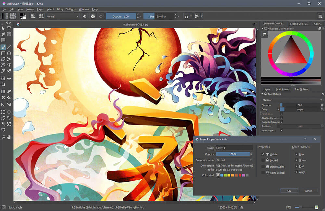
Task: Cancel the Layer Properties dialog
Action: (308, 191)
